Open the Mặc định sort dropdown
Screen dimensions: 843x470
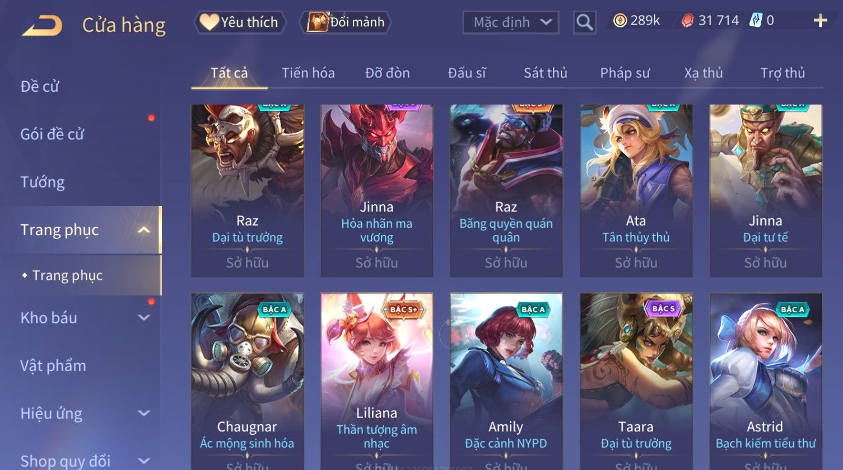[x=510, y=22]
